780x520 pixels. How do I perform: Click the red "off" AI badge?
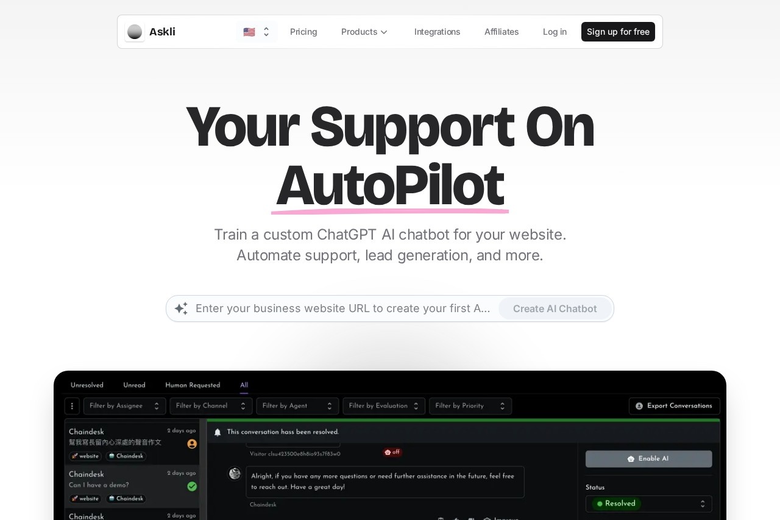coord(392,452)
